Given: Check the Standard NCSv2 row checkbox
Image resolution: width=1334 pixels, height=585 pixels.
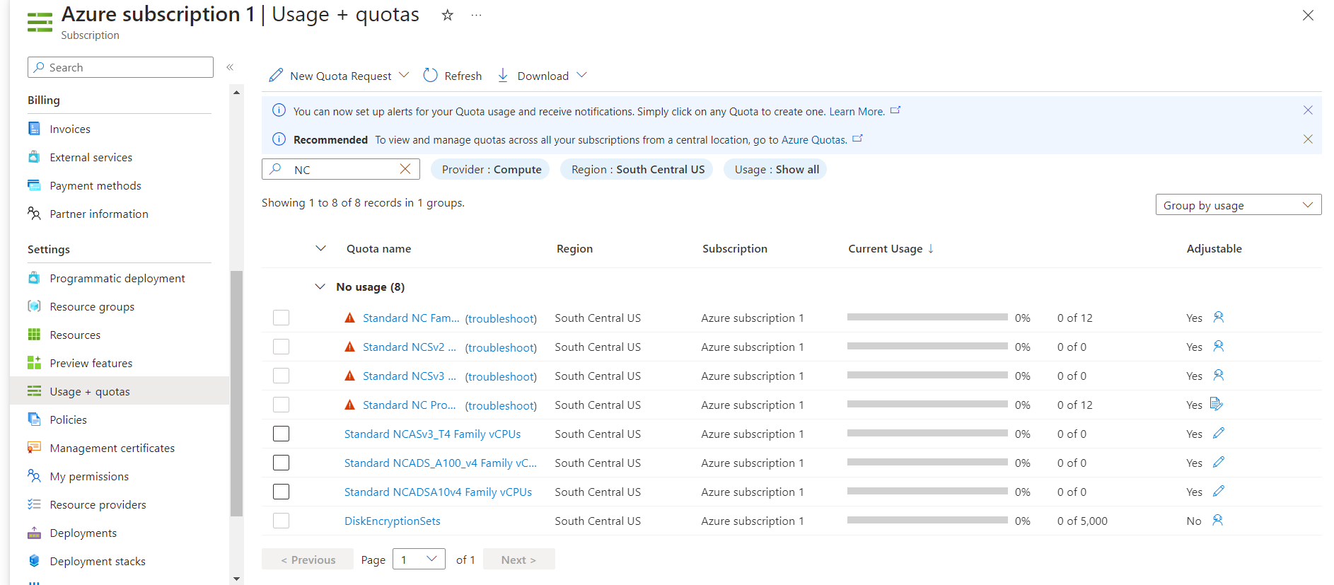Looking at the screenshot, I should pos(281,347).
